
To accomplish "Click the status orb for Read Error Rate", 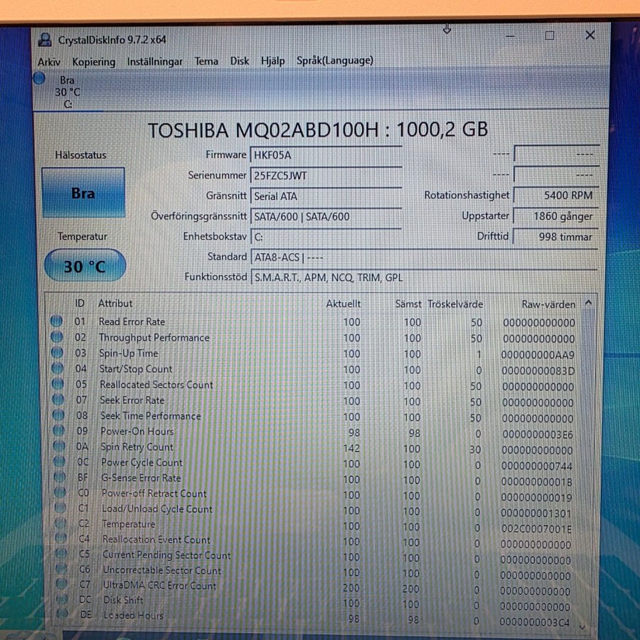I will pyautogui.click(x=56, y=321).
